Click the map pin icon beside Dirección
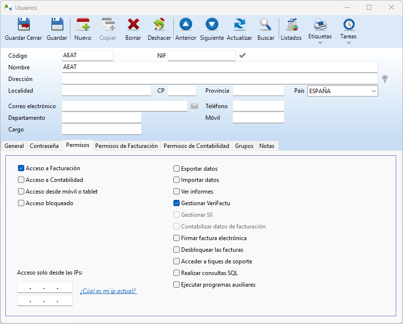The height and width of the screenshot is (324, 403). [385, 79]
